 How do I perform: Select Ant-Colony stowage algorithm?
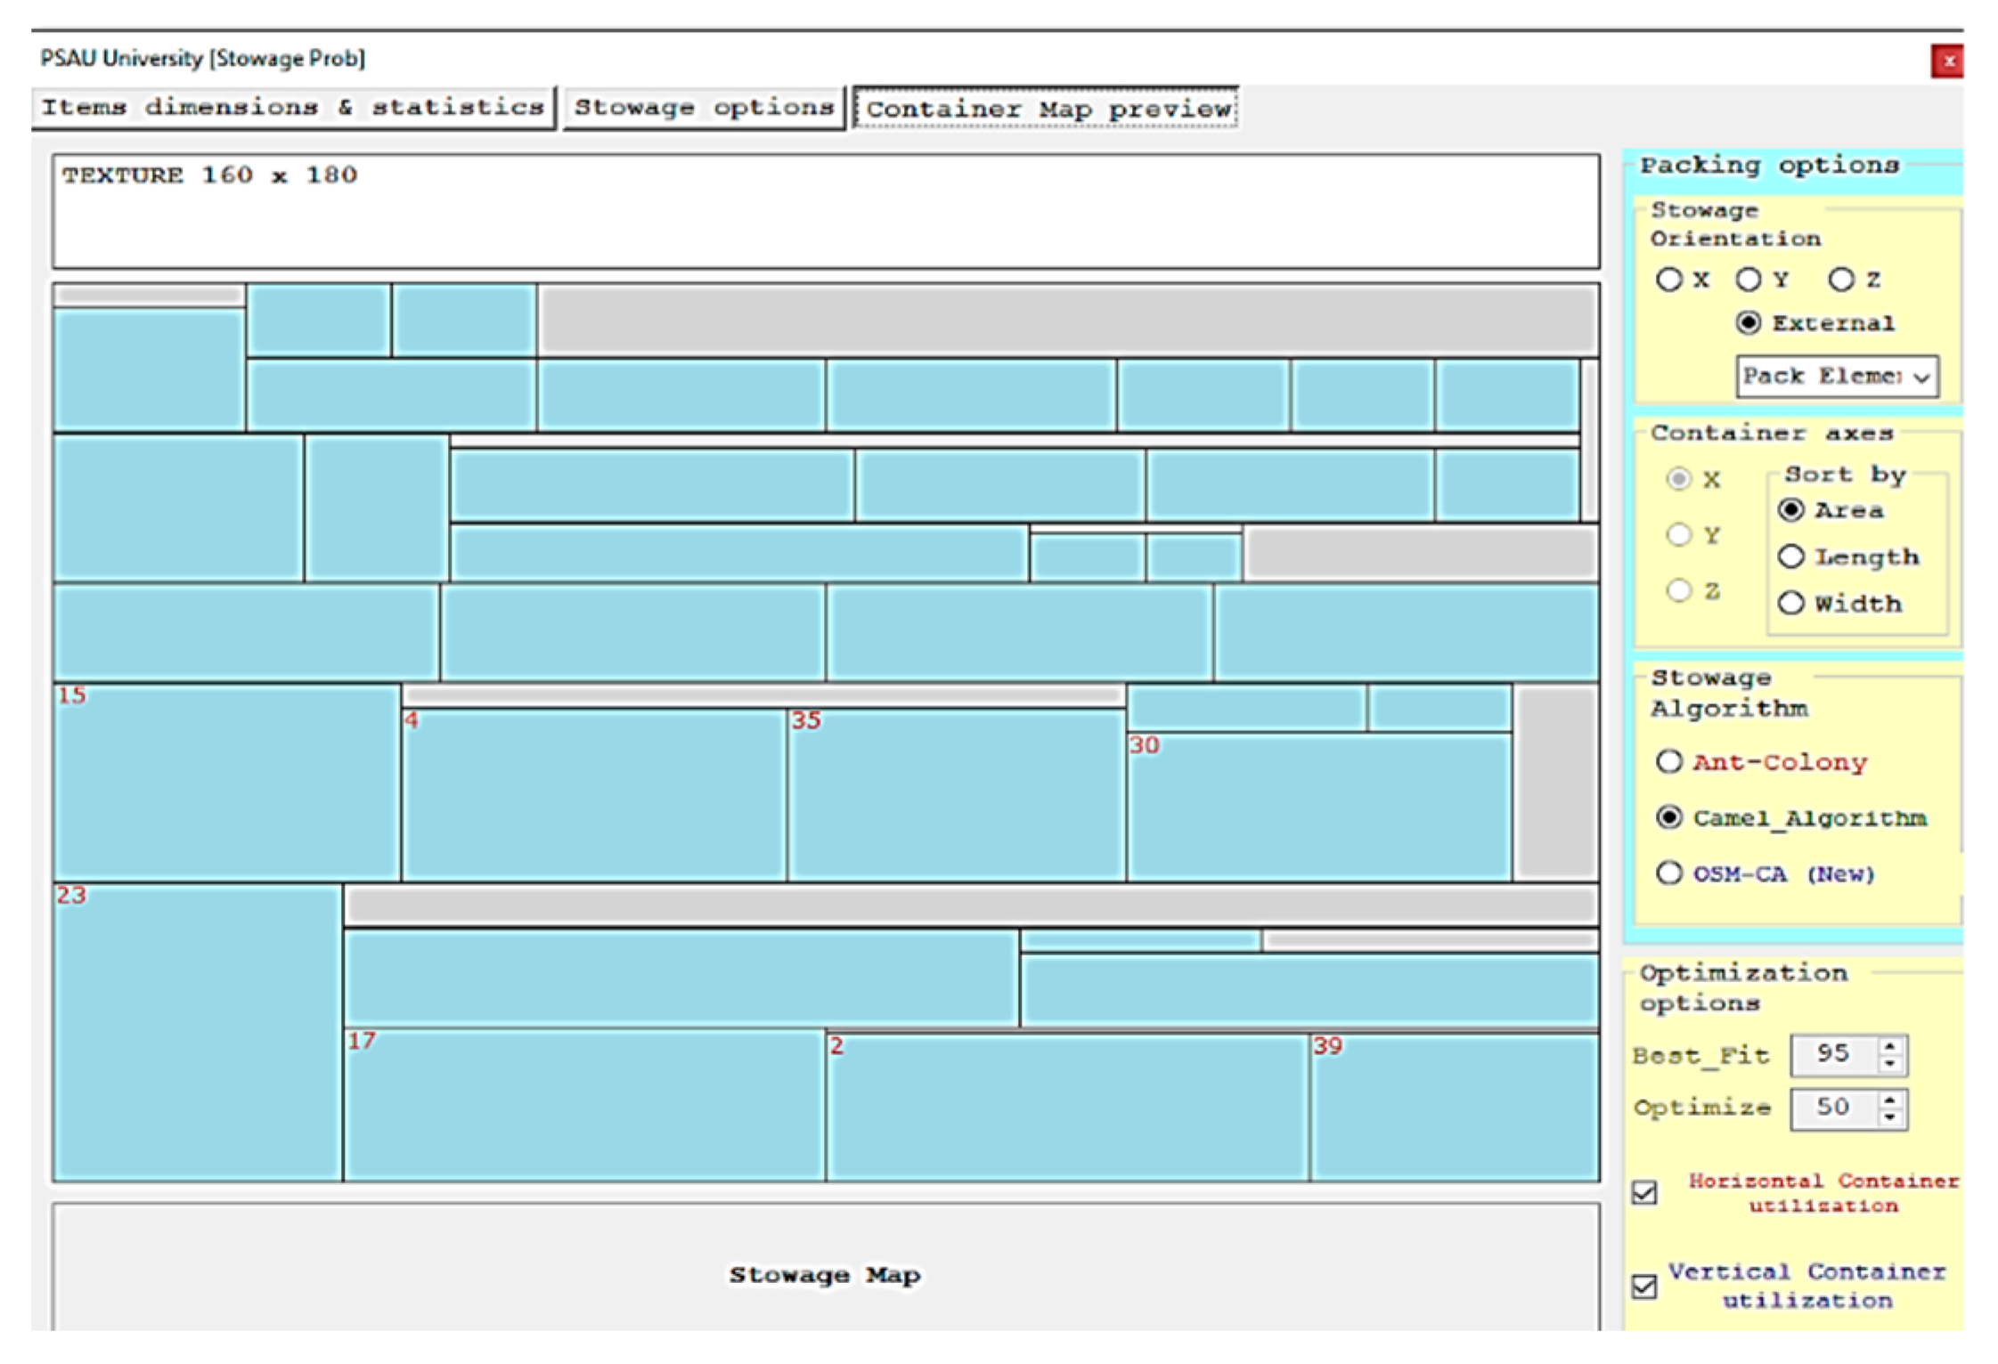pos(1669,762)
